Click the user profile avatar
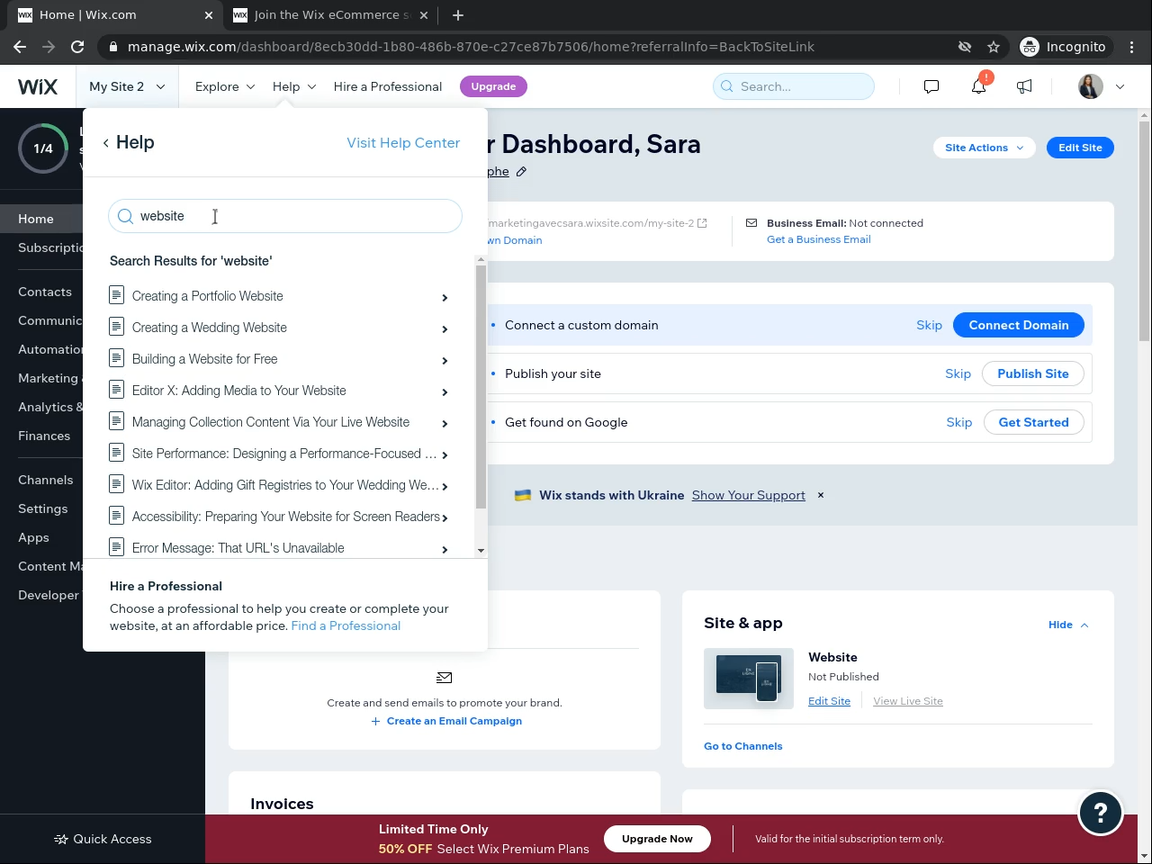 [x=1090, y=86]
